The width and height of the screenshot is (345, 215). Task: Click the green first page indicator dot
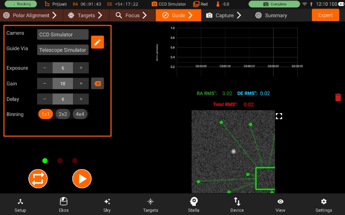click(45, 161)
